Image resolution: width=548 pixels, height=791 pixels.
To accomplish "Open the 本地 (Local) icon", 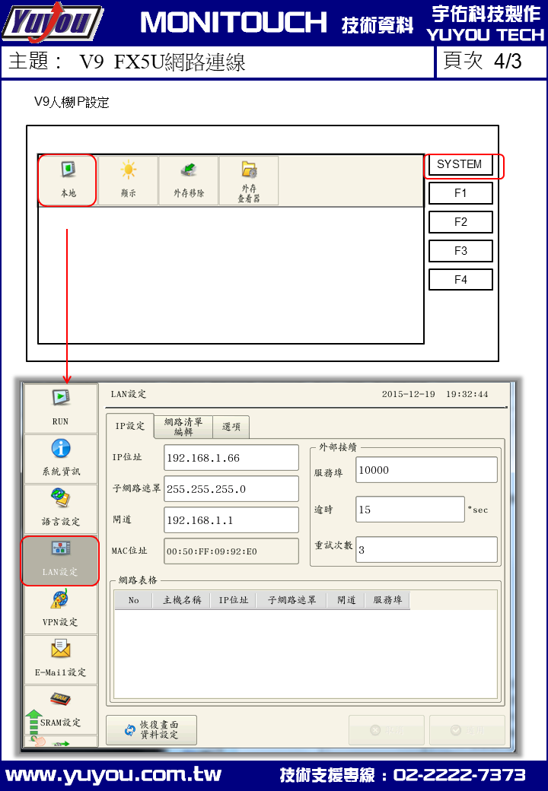I will [68, 180].
